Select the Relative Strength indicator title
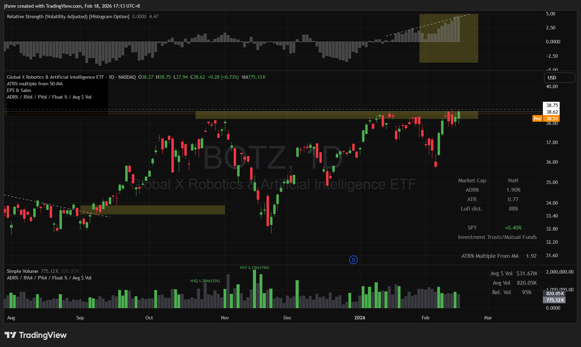This screenshot has width=581, height=347. 68,16
